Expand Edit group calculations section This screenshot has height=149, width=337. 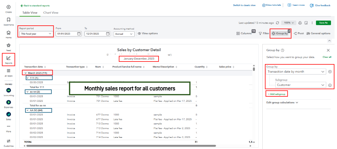[282, 102]
